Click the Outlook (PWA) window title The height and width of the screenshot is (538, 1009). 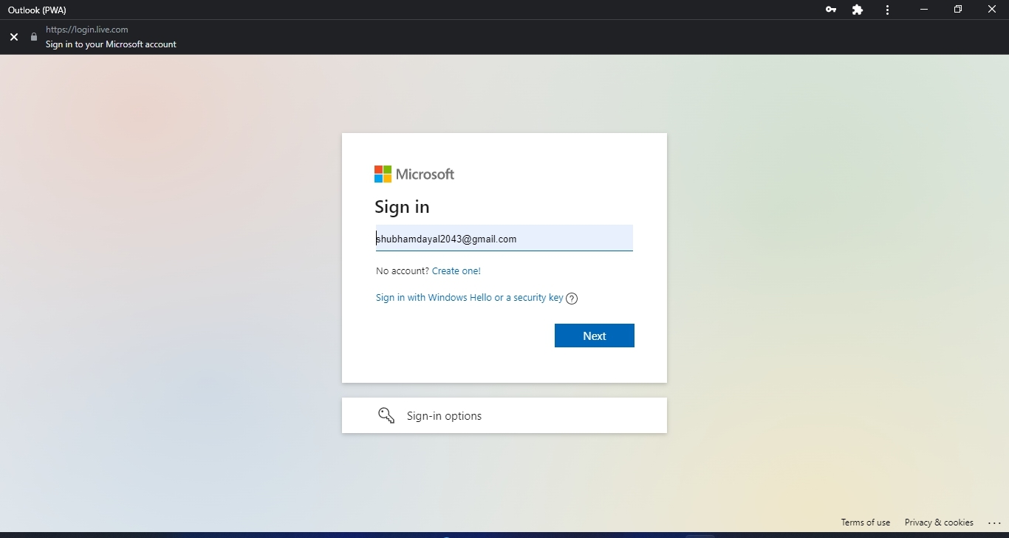[x=37, y=10]
